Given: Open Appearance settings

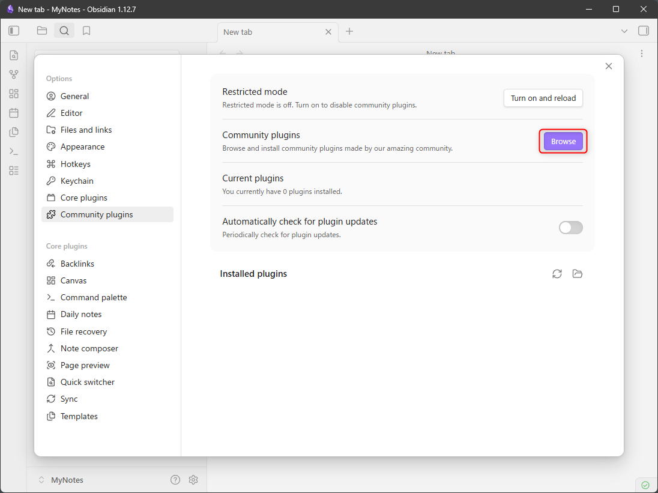Looking at the screenshot, I should pos(107,147).
